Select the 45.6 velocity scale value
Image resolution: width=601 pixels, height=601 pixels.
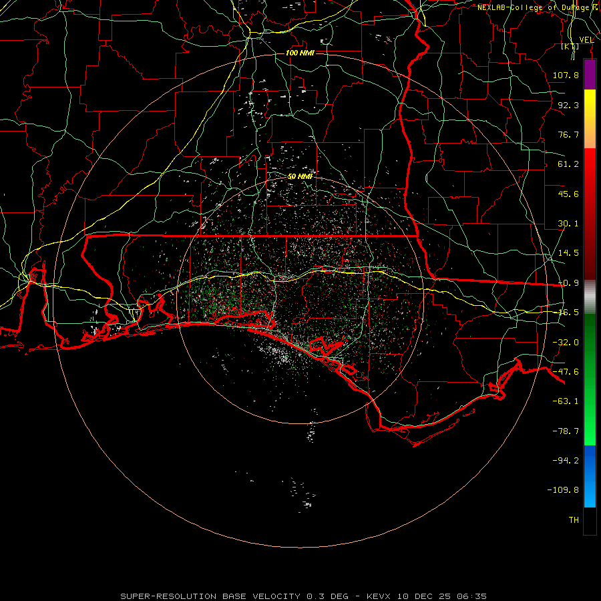[568, 194]
